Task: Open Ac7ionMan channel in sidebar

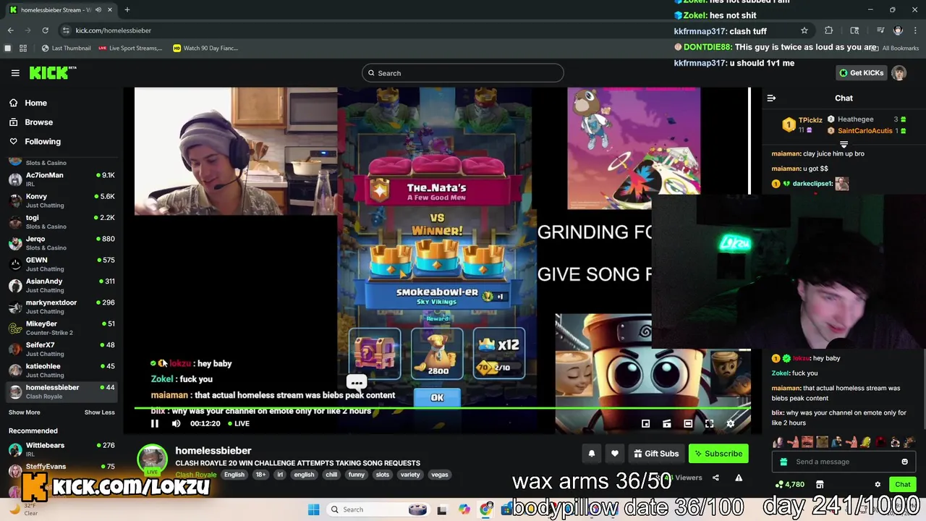Action: pos(61,179)
